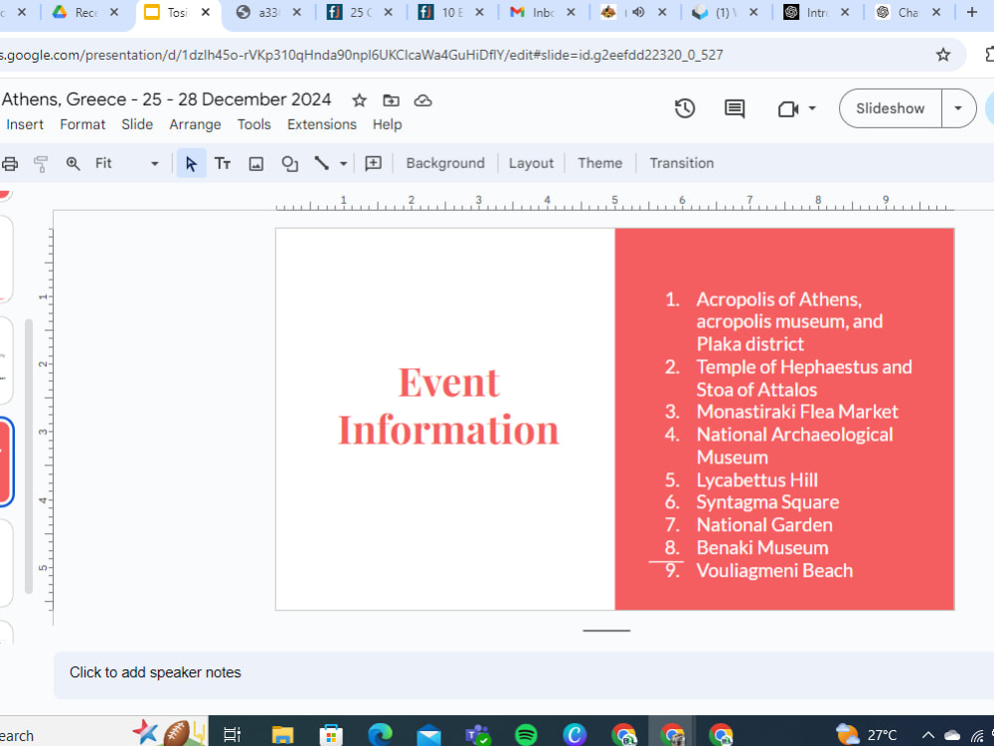
Task: Expand the line type dropdown arrow
Action: (343, 164)
